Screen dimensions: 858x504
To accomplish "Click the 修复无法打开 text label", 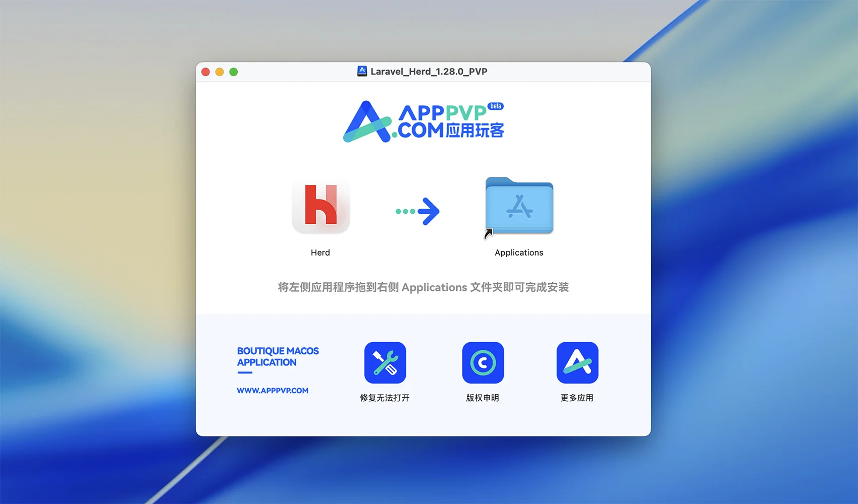I will pos(385,398).
